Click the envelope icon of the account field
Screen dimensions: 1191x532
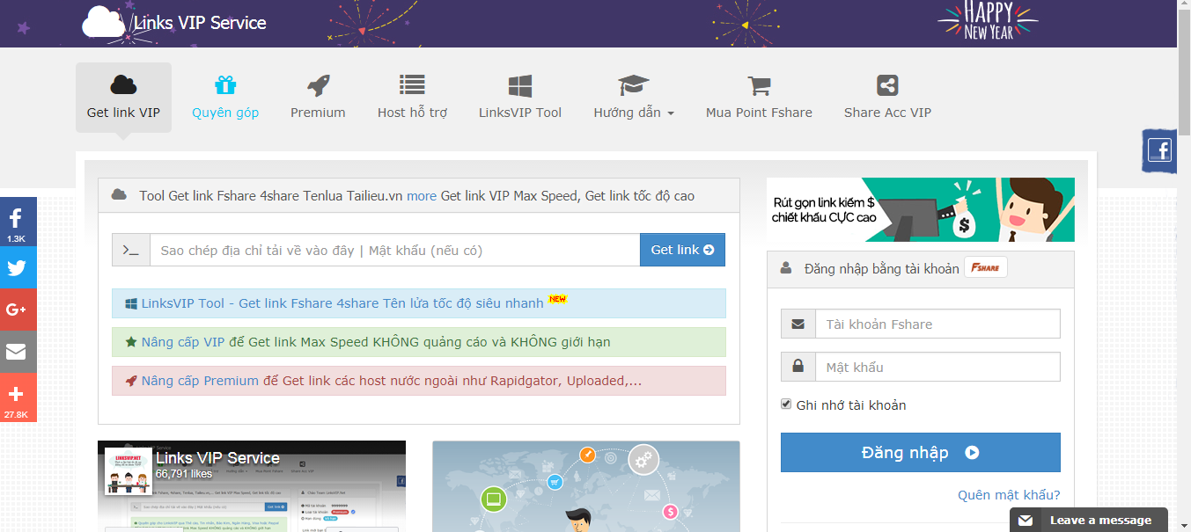click(x=798, y=324)
